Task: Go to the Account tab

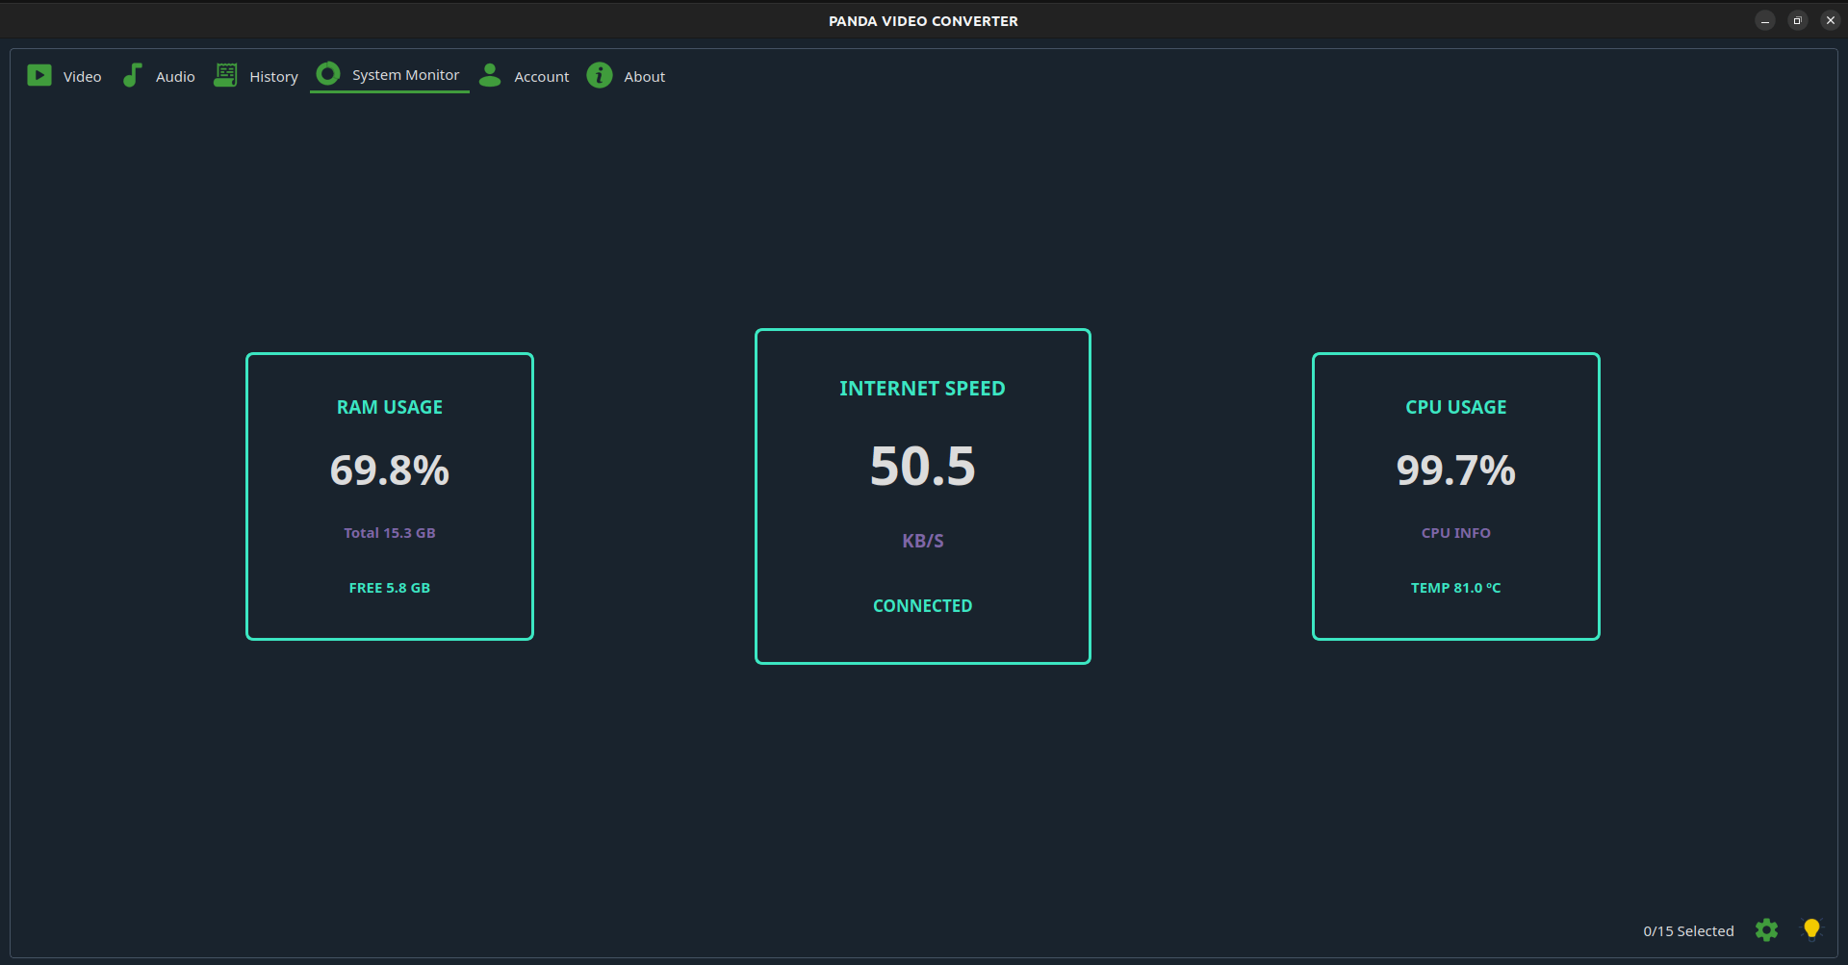Action: coord(525,76)
